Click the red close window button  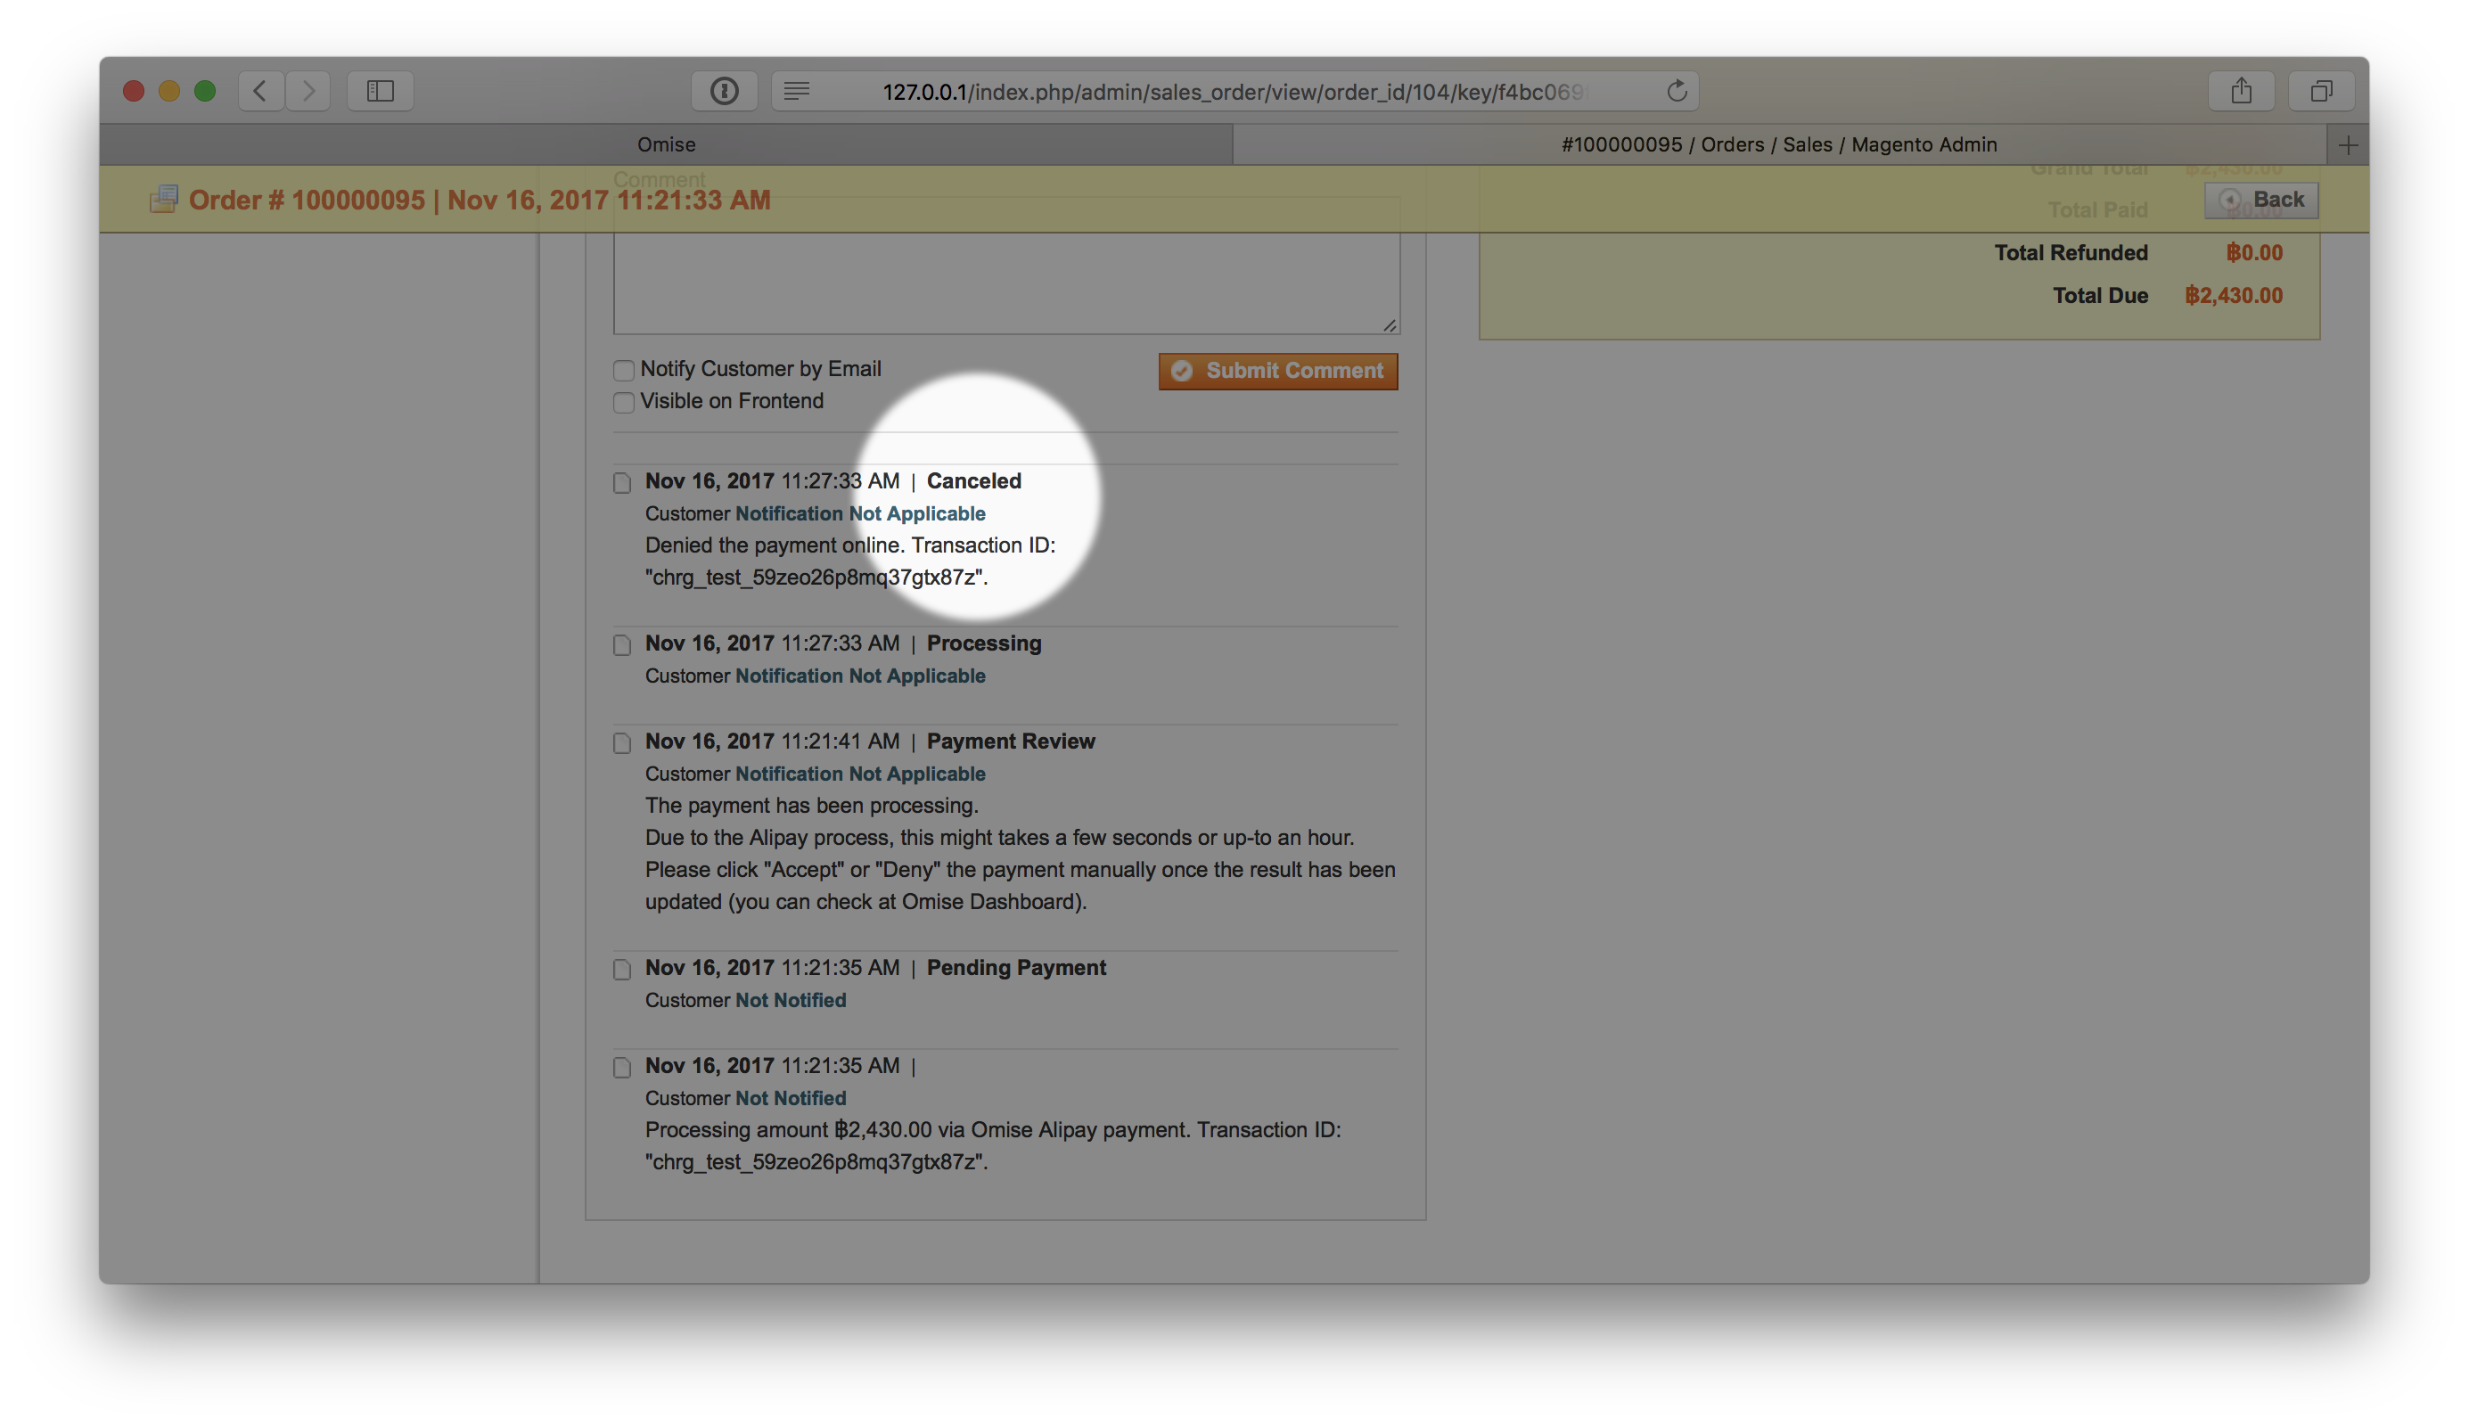pos(135,91)
